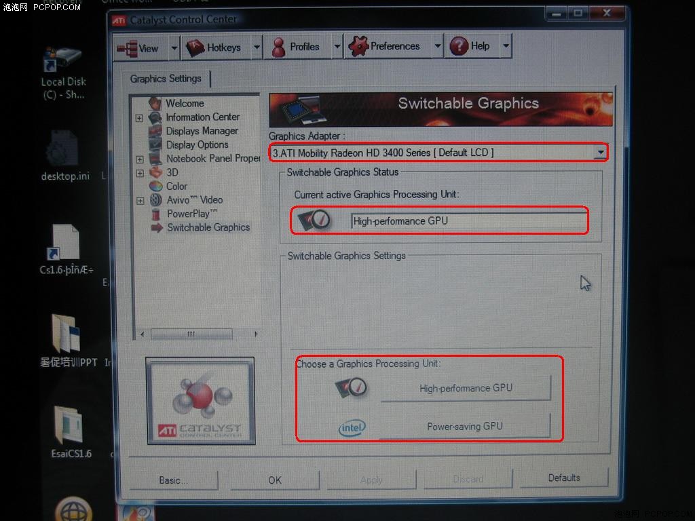Click the Notebook Panel Properties icon
The image size is (695, 521).
pyautogui.click(x=155, y=159)
